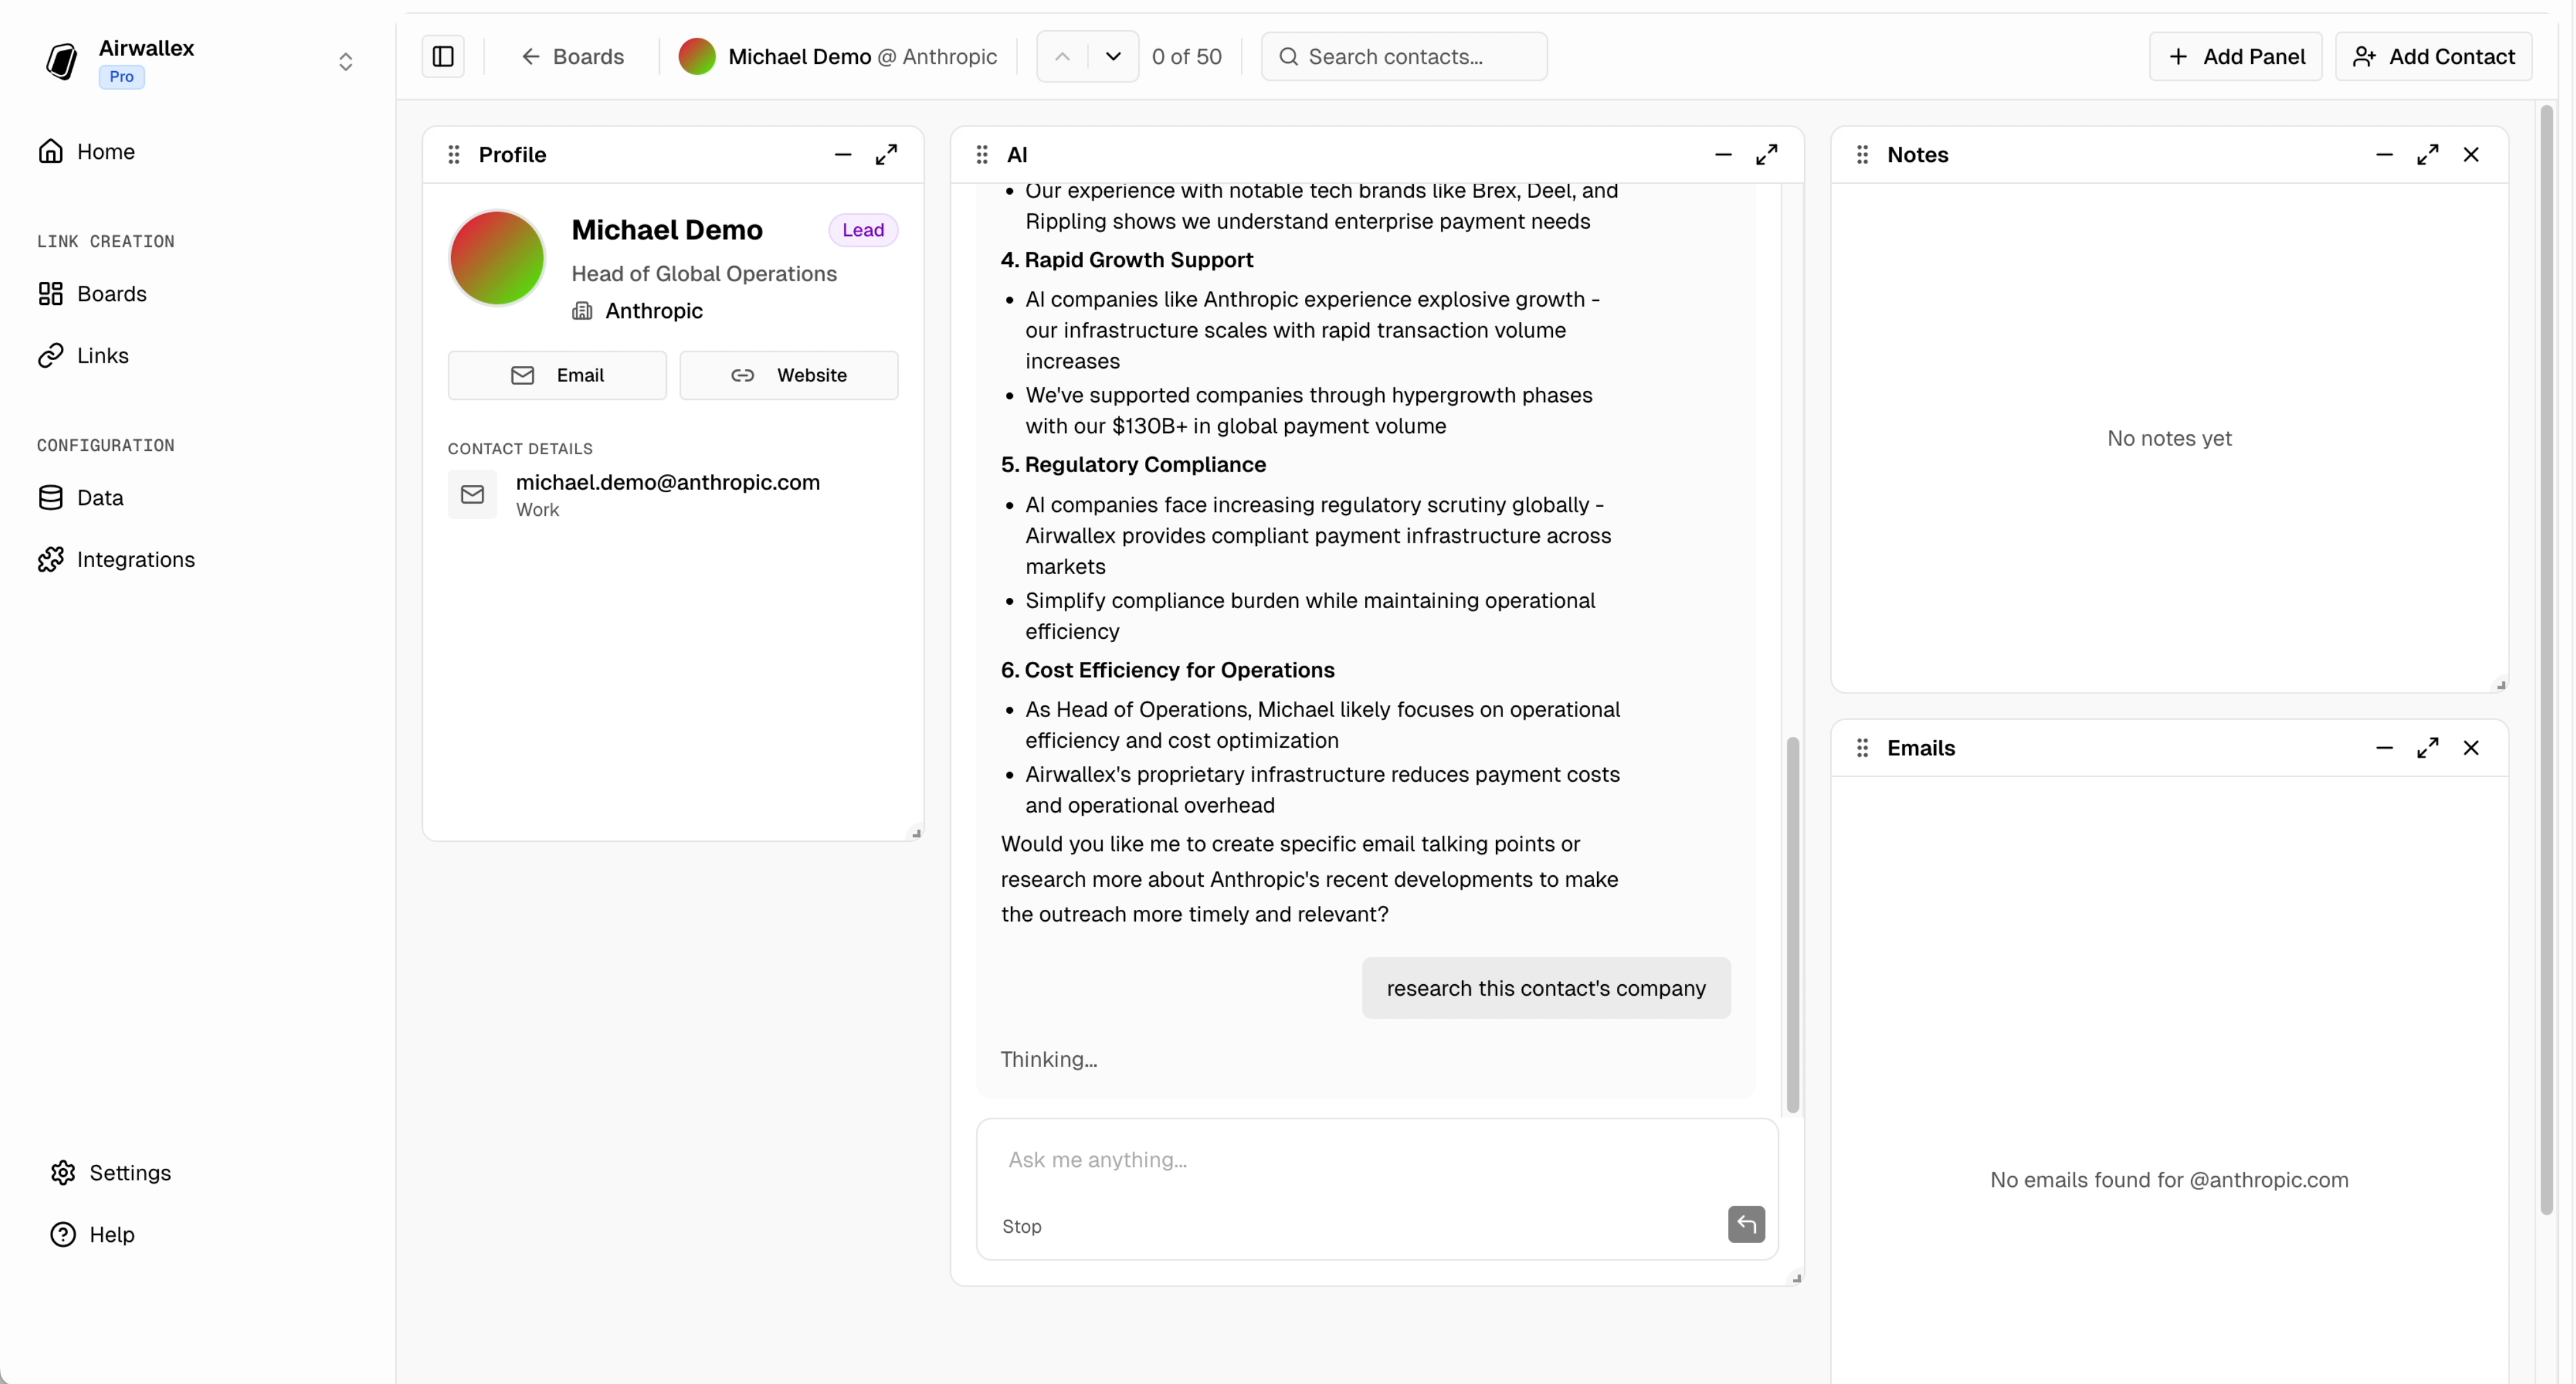Open Integrations from the sidebar

click(136, 559)
